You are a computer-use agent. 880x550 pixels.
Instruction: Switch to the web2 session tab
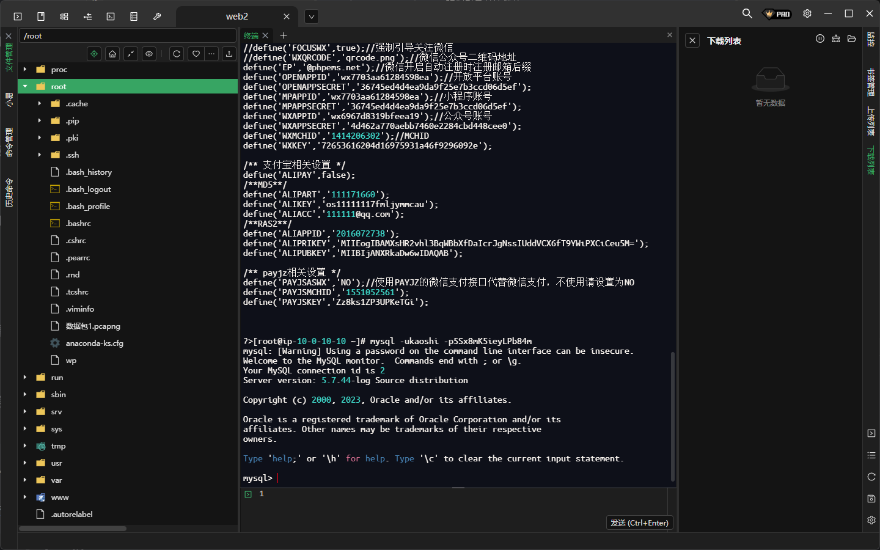tap(237, 16)
